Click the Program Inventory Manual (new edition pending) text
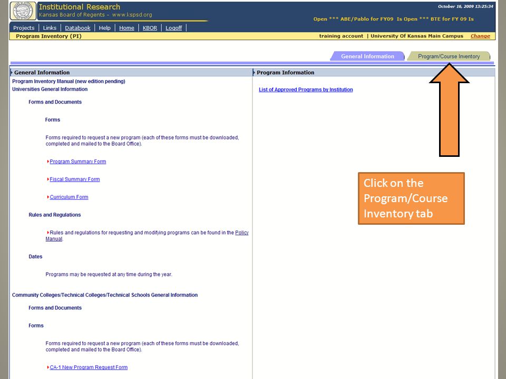Screen dimensions: 506x379 (x=69, y=81)
